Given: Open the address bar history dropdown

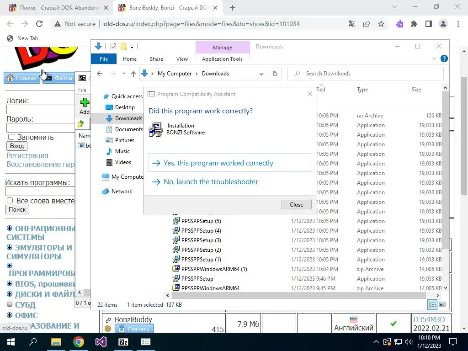Looking at the screenshot, I should click(261, 74).
